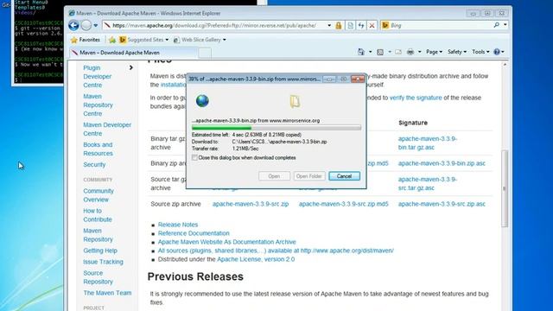Toggle 'Close this dialog box when download completes'
Viewport: 553px width, 311px height.
[x=194, y=157]
